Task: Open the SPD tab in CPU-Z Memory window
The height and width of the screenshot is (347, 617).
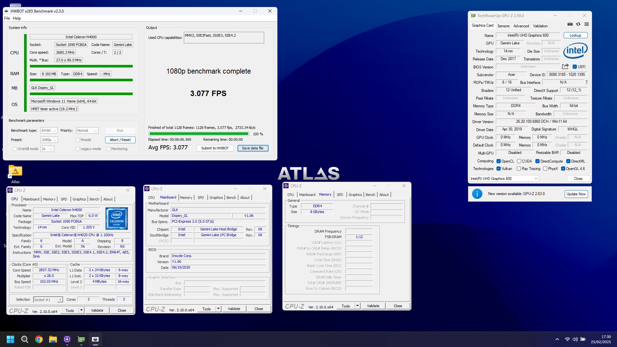Action: pos(340,195)
